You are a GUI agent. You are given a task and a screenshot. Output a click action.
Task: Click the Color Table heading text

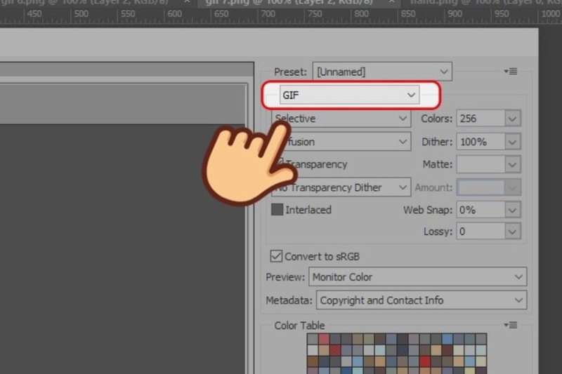pyautogui.click(x=299, y=326)
